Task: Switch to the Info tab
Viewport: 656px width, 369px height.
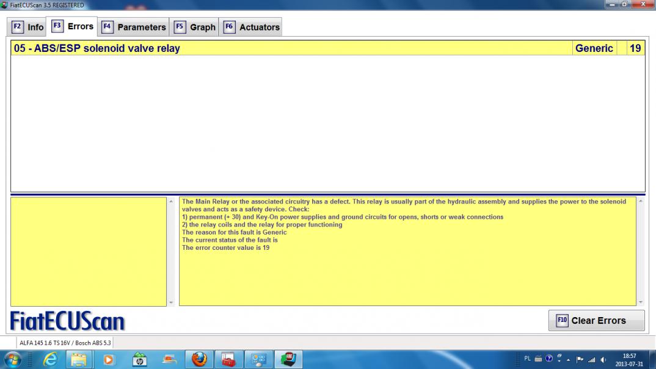Action: pyautogui.click(x=27, y=27)
